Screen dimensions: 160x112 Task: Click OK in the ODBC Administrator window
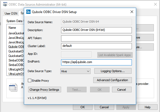pyautogui.click(x=83, y=107)
